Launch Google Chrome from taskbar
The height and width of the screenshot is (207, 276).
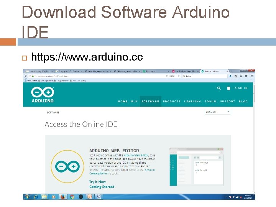[72, 197]
